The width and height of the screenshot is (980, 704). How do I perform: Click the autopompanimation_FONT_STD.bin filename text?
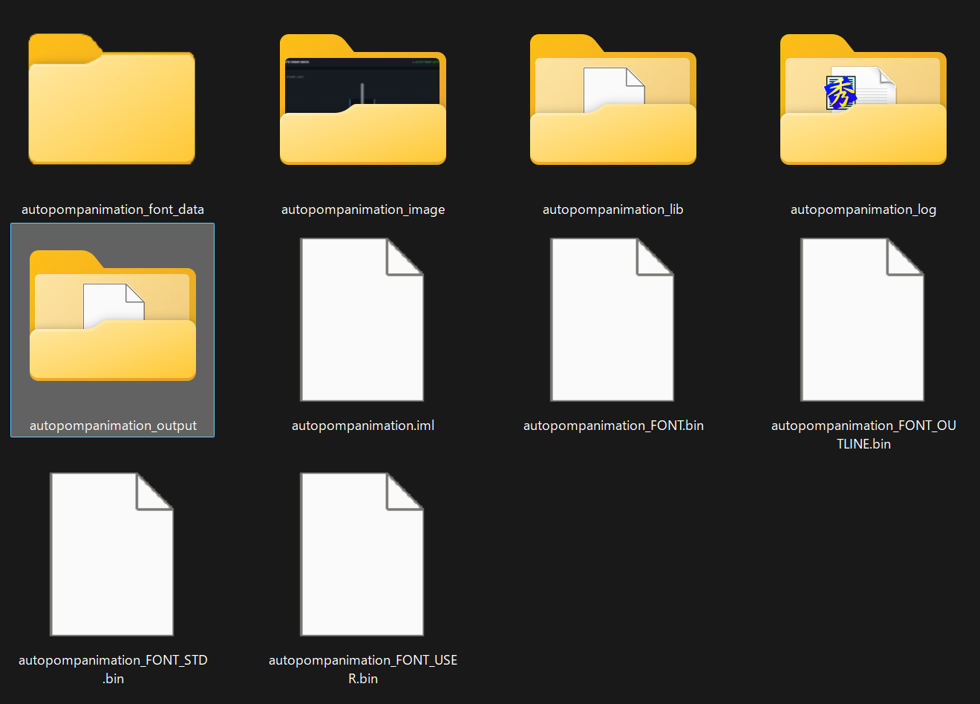click(113, 669)
